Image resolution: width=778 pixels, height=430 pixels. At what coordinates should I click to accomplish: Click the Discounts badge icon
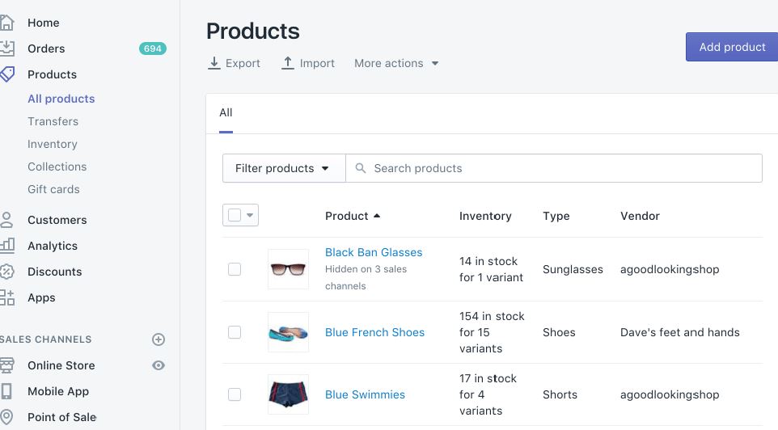7,272
